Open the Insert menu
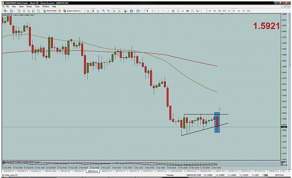This screenshot has width=292, height=178. (21, 7)
